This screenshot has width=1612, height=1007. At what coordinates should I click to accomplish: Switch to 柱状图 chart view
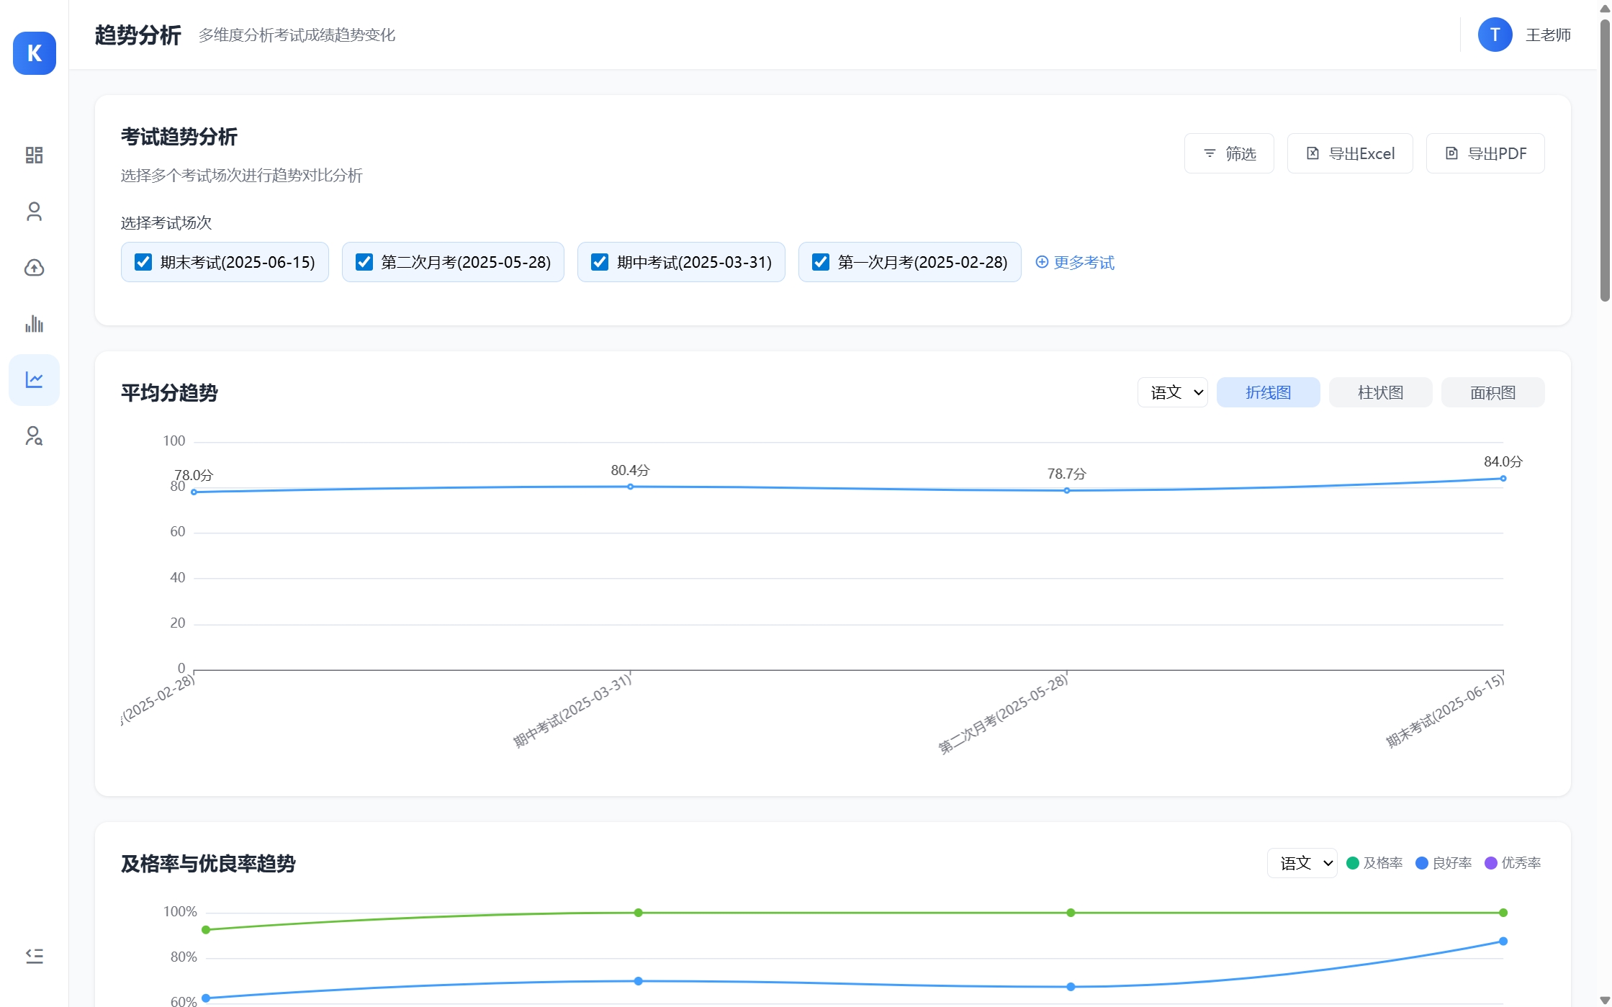1380,392
